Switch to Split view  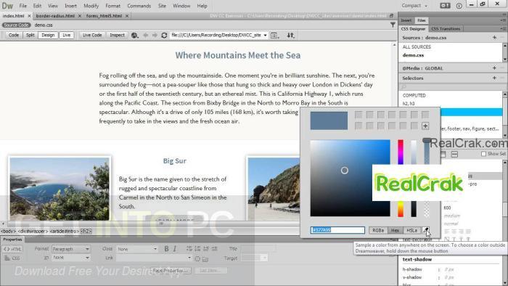click(30, 35)
